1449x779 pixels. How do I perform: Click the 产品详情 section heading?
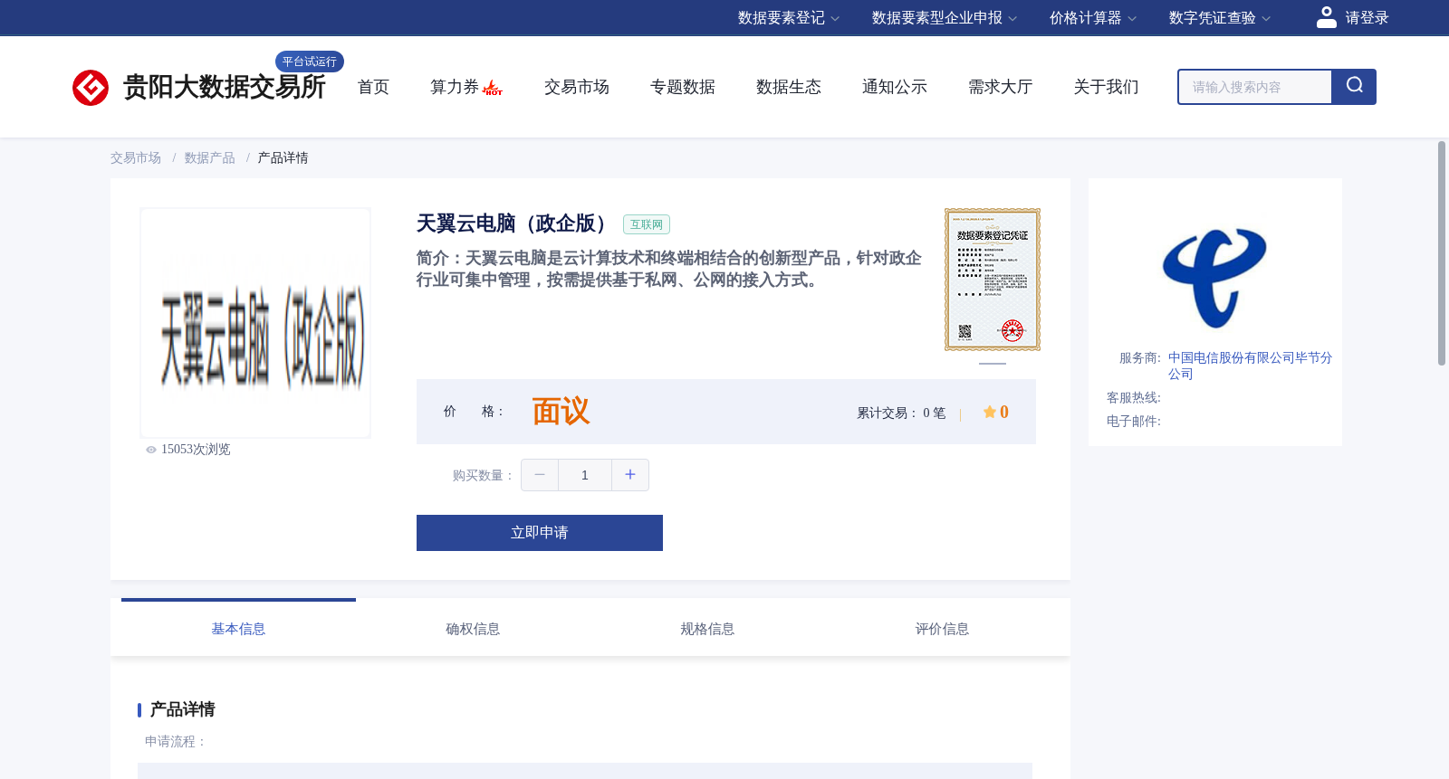[x=183, y=709]
